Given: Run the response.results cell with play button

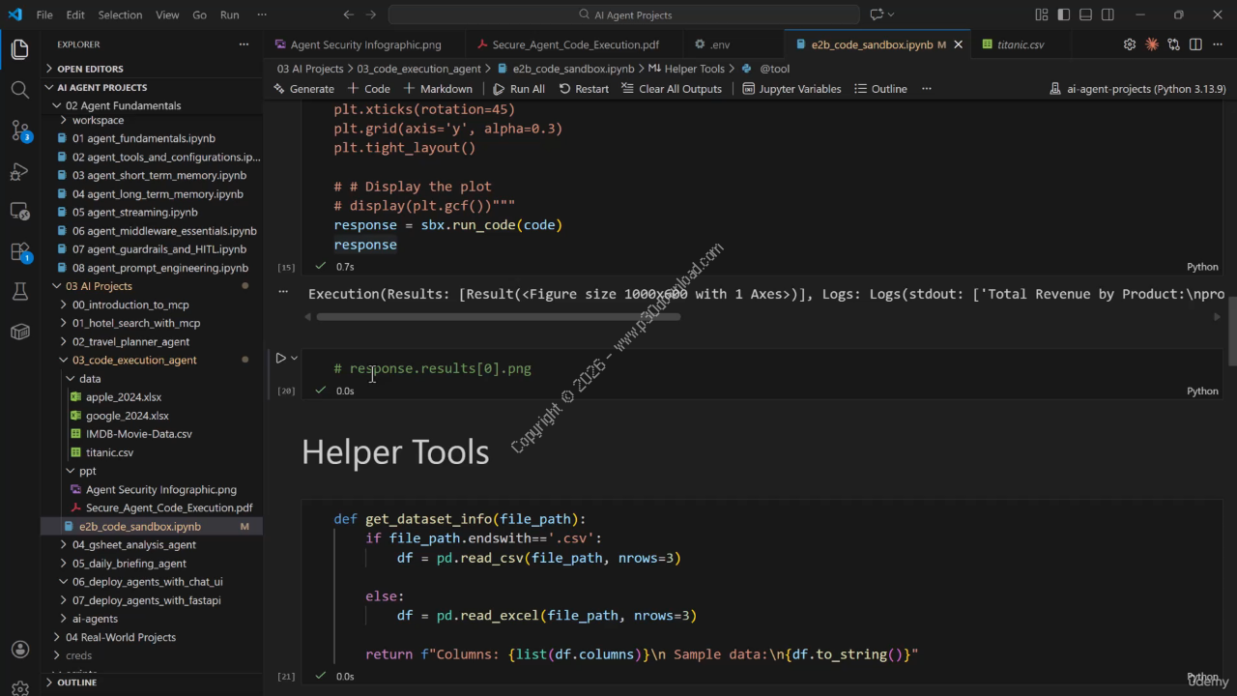Looking at the screenshot, I should (x=281, y=359).
